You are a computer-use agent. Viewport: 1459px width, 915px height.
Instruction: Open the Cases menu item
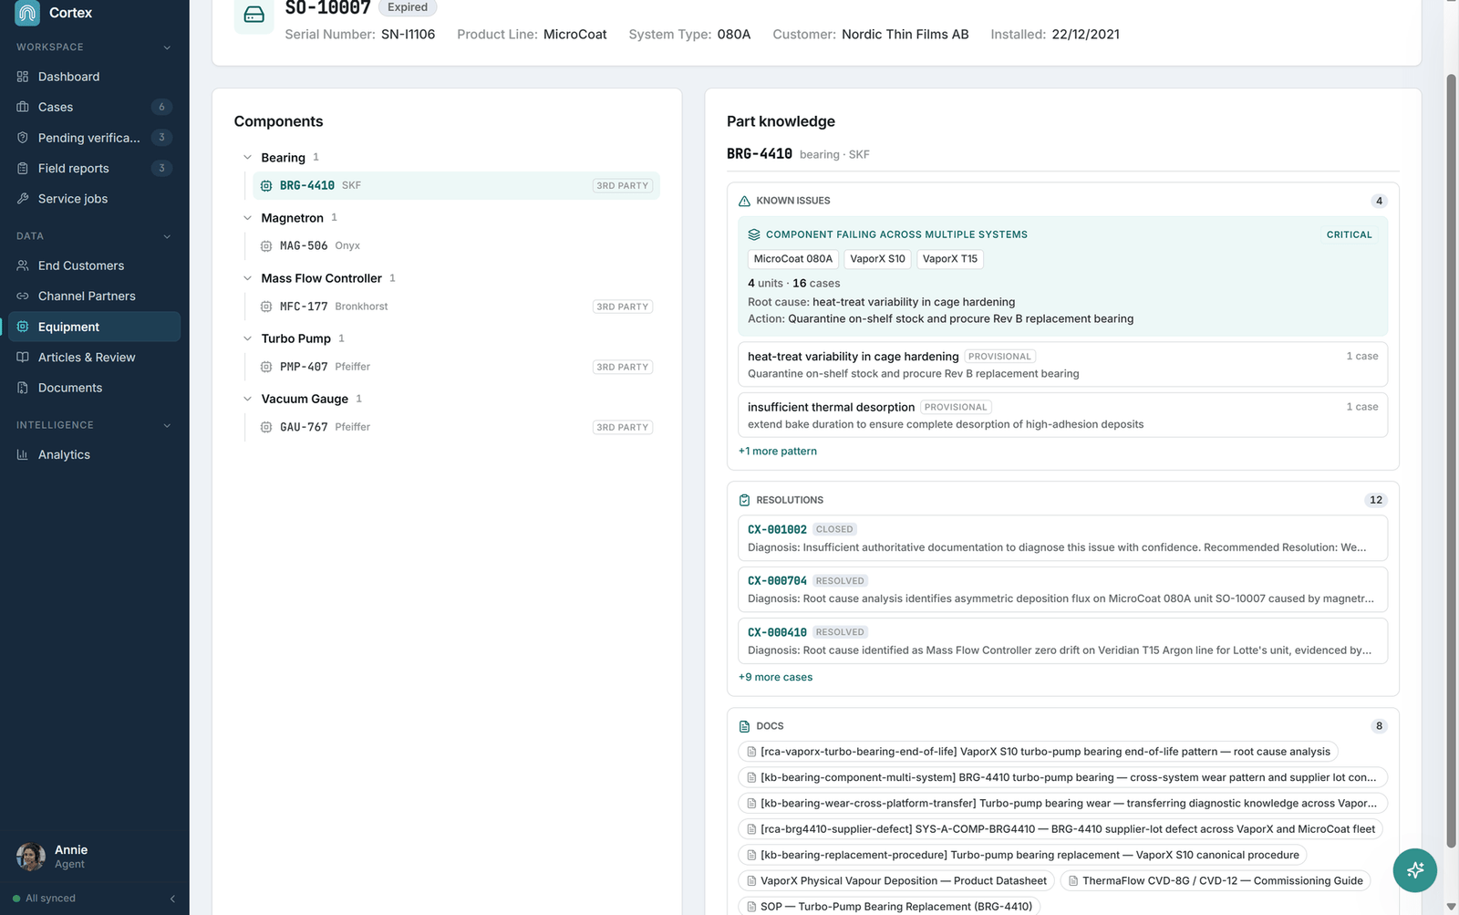[94, 107]
